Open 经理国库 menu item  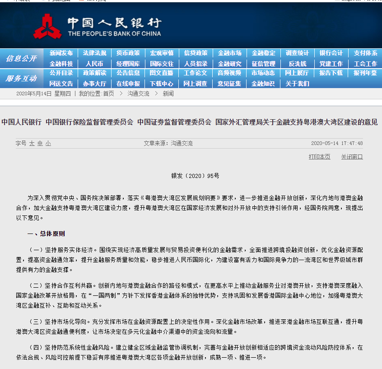(x=128, y=64)
